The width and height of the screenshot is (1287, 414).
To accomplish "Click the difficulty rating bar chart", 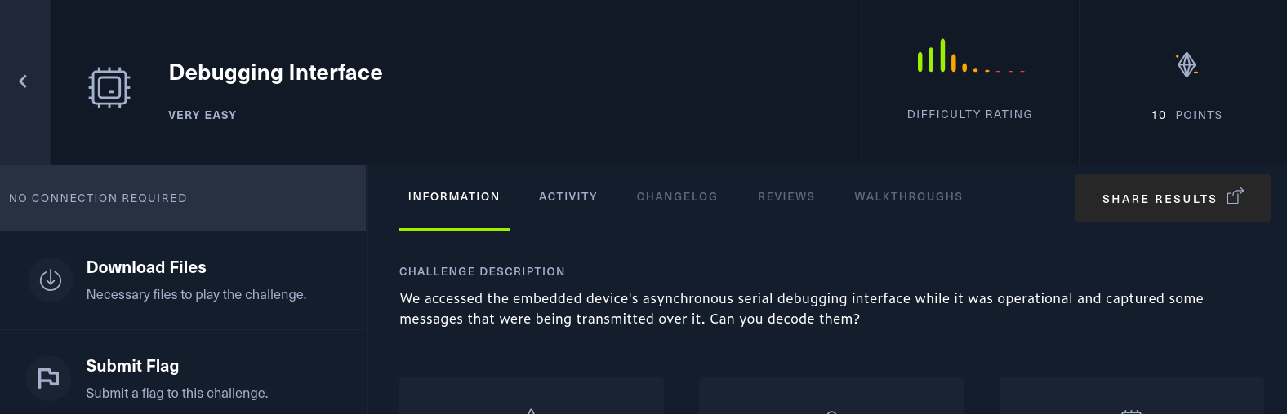I will [x=970, y=55].
